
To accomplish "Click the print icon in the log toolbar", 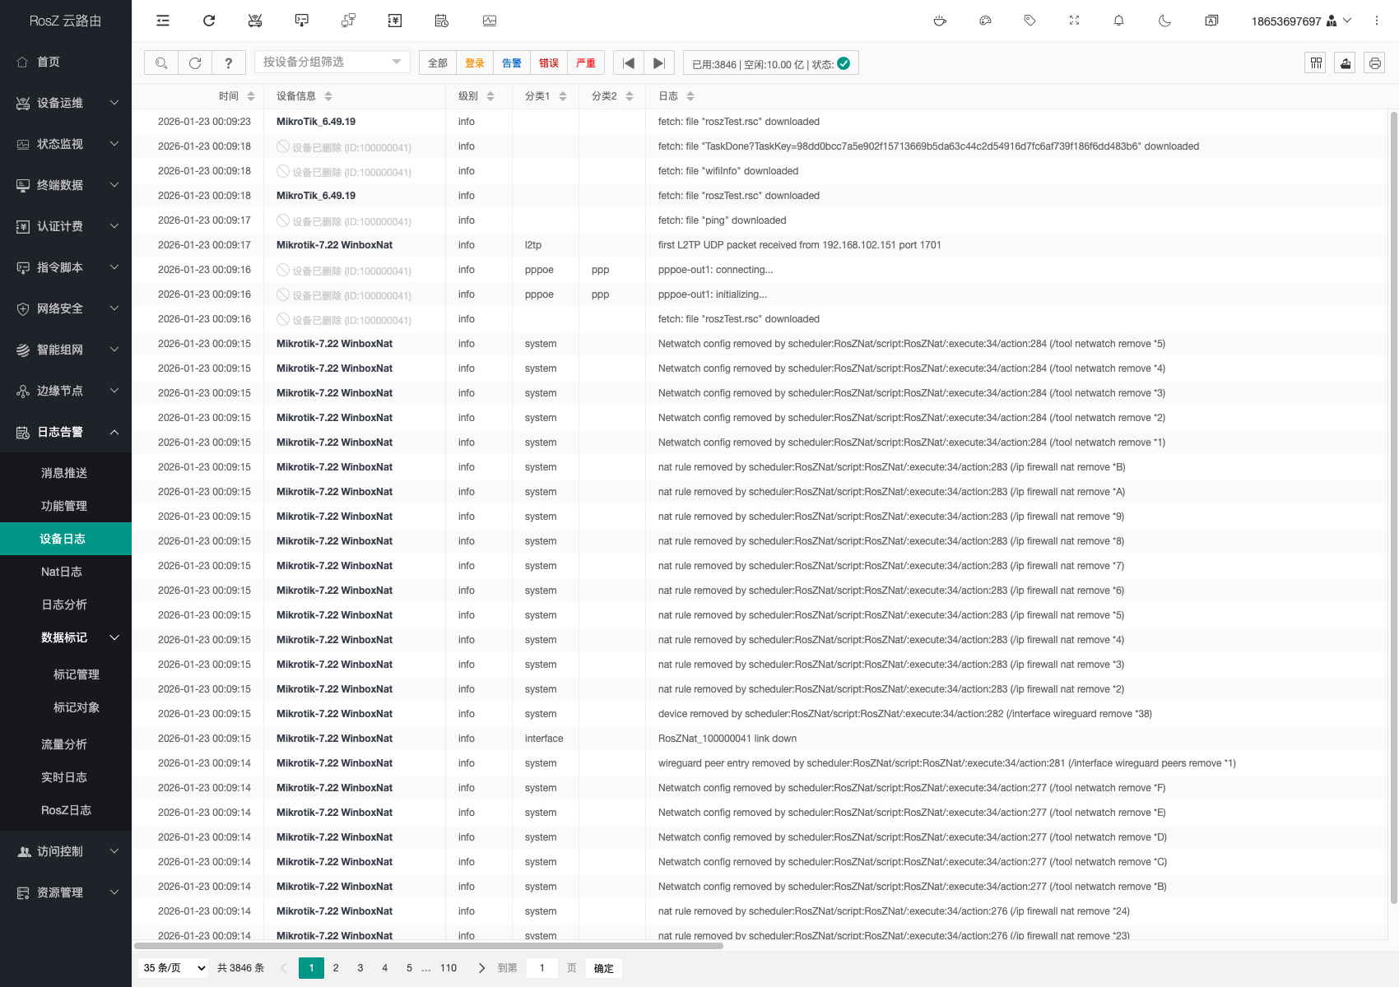I will pos(1374,63).
